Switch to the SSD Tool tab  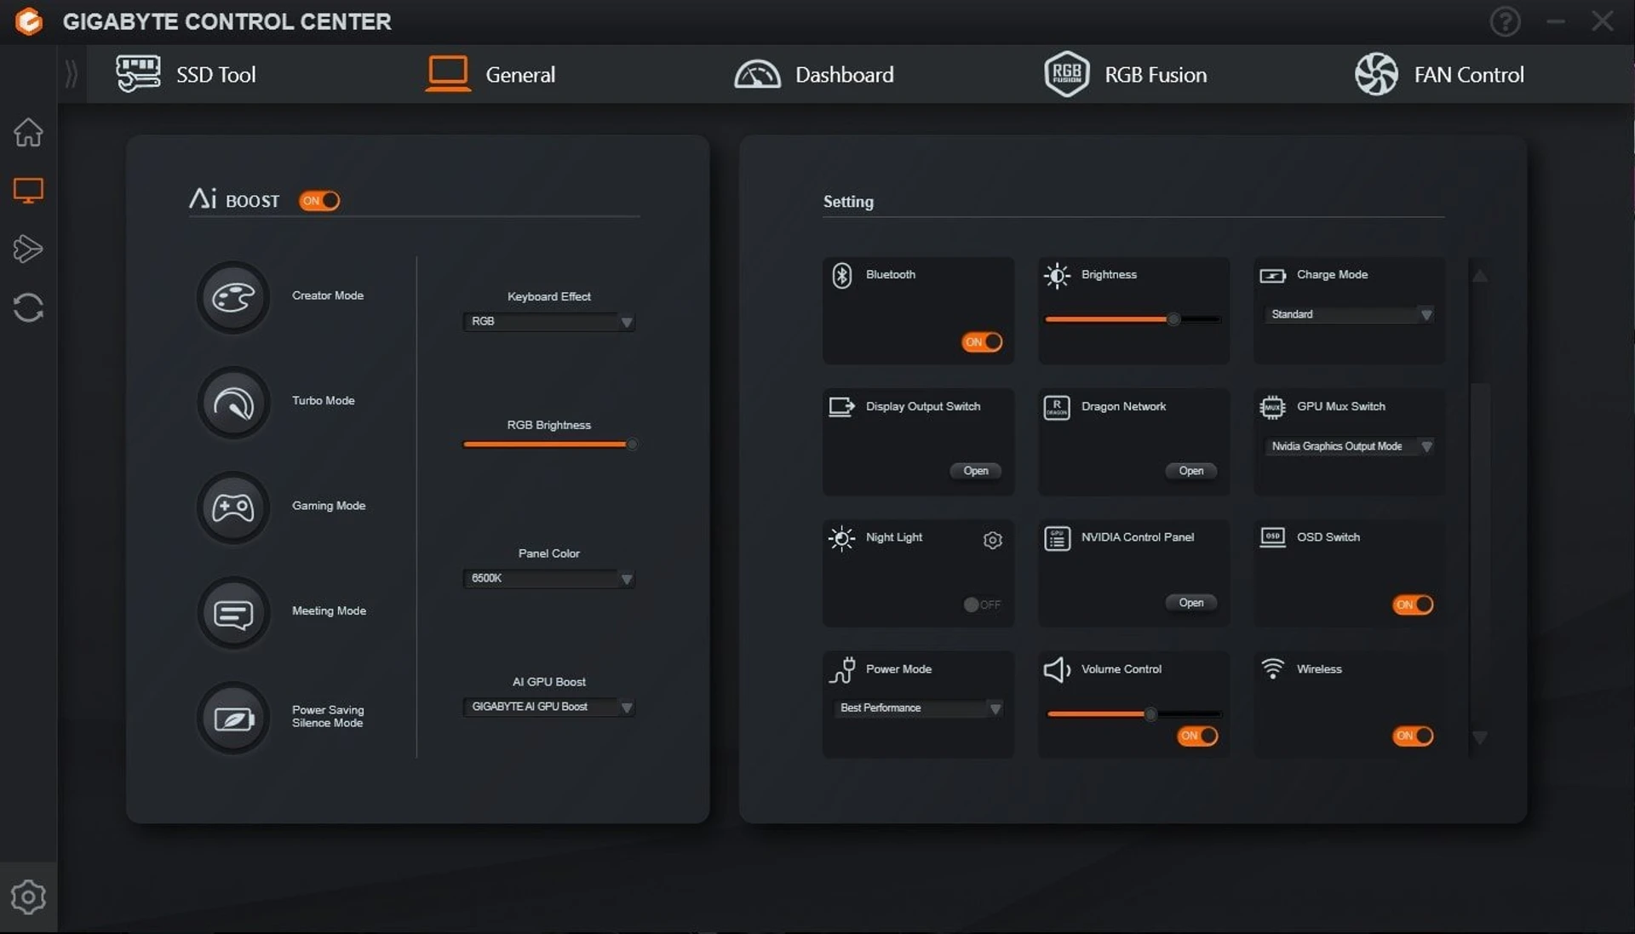186,74
